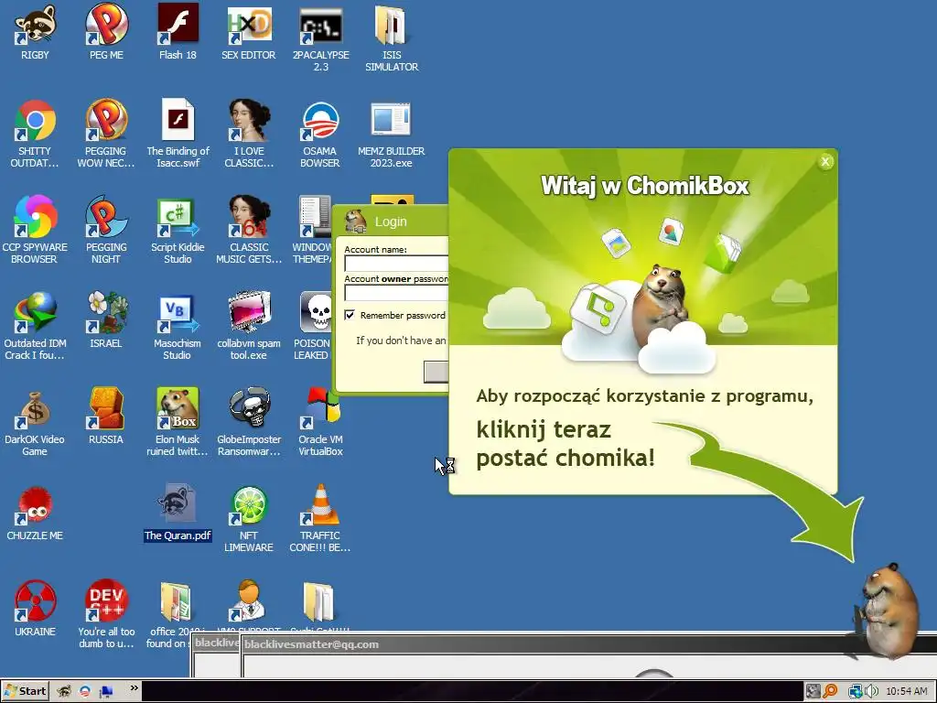
Task: Open the PEGGING NIGHT shortcut
Action: tap(106, 216)
